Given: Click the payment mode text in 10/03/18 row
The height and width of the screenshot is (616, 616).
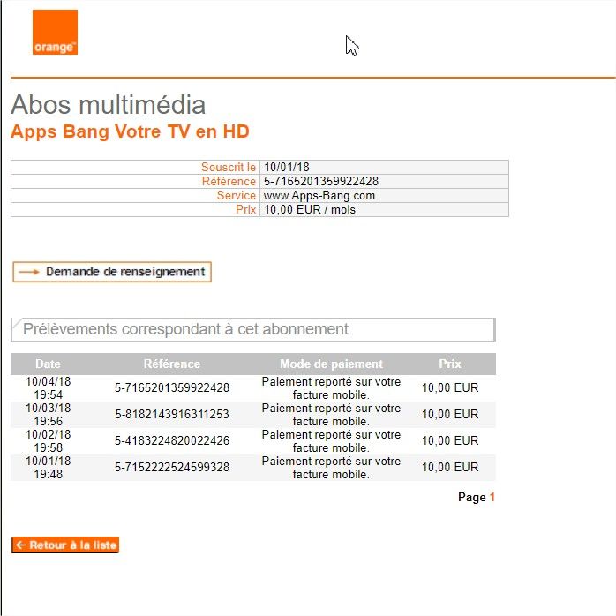Looking at the screenshot, I should tap(331, 414).
